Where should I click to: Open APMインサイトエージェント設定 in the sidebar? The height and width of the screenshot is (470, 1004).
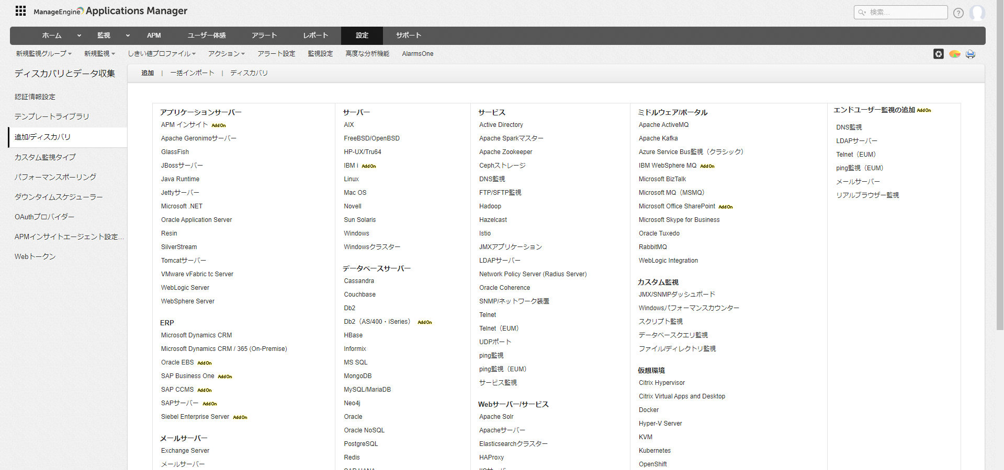pyautogui.click(x=69, y=237)
